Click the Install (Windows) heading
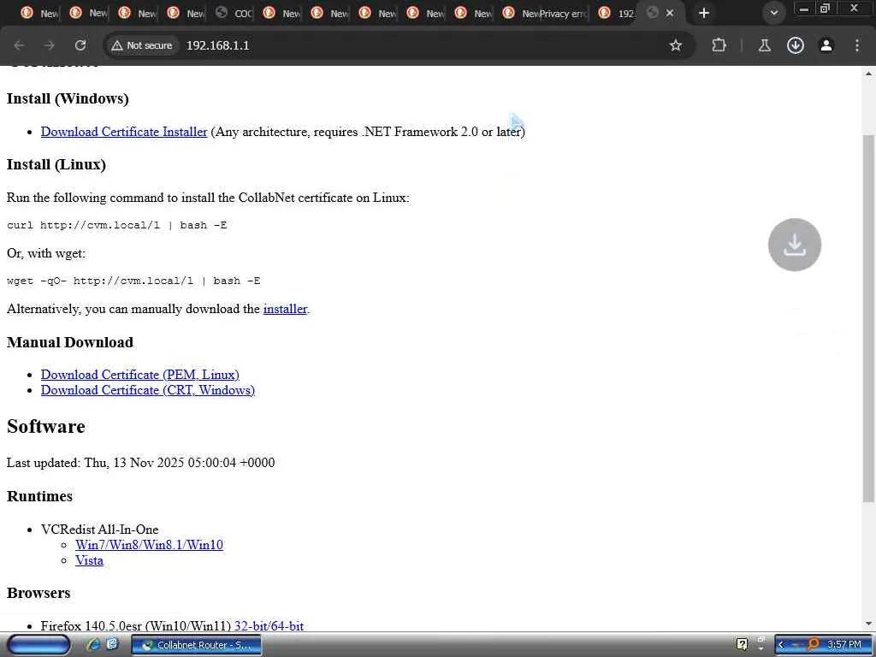This screenshot has height=657, width=876. [x=68, y=98]
